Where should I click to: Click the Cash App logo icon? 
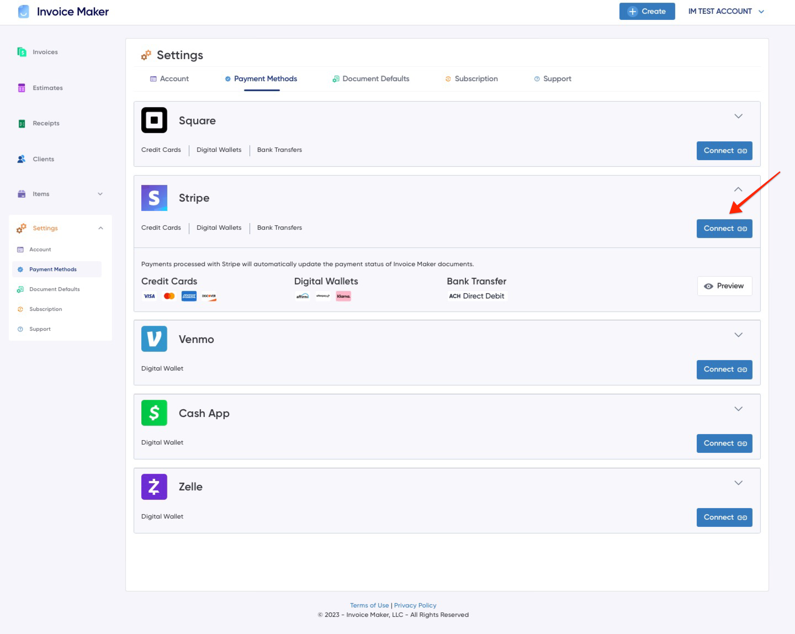154,413
